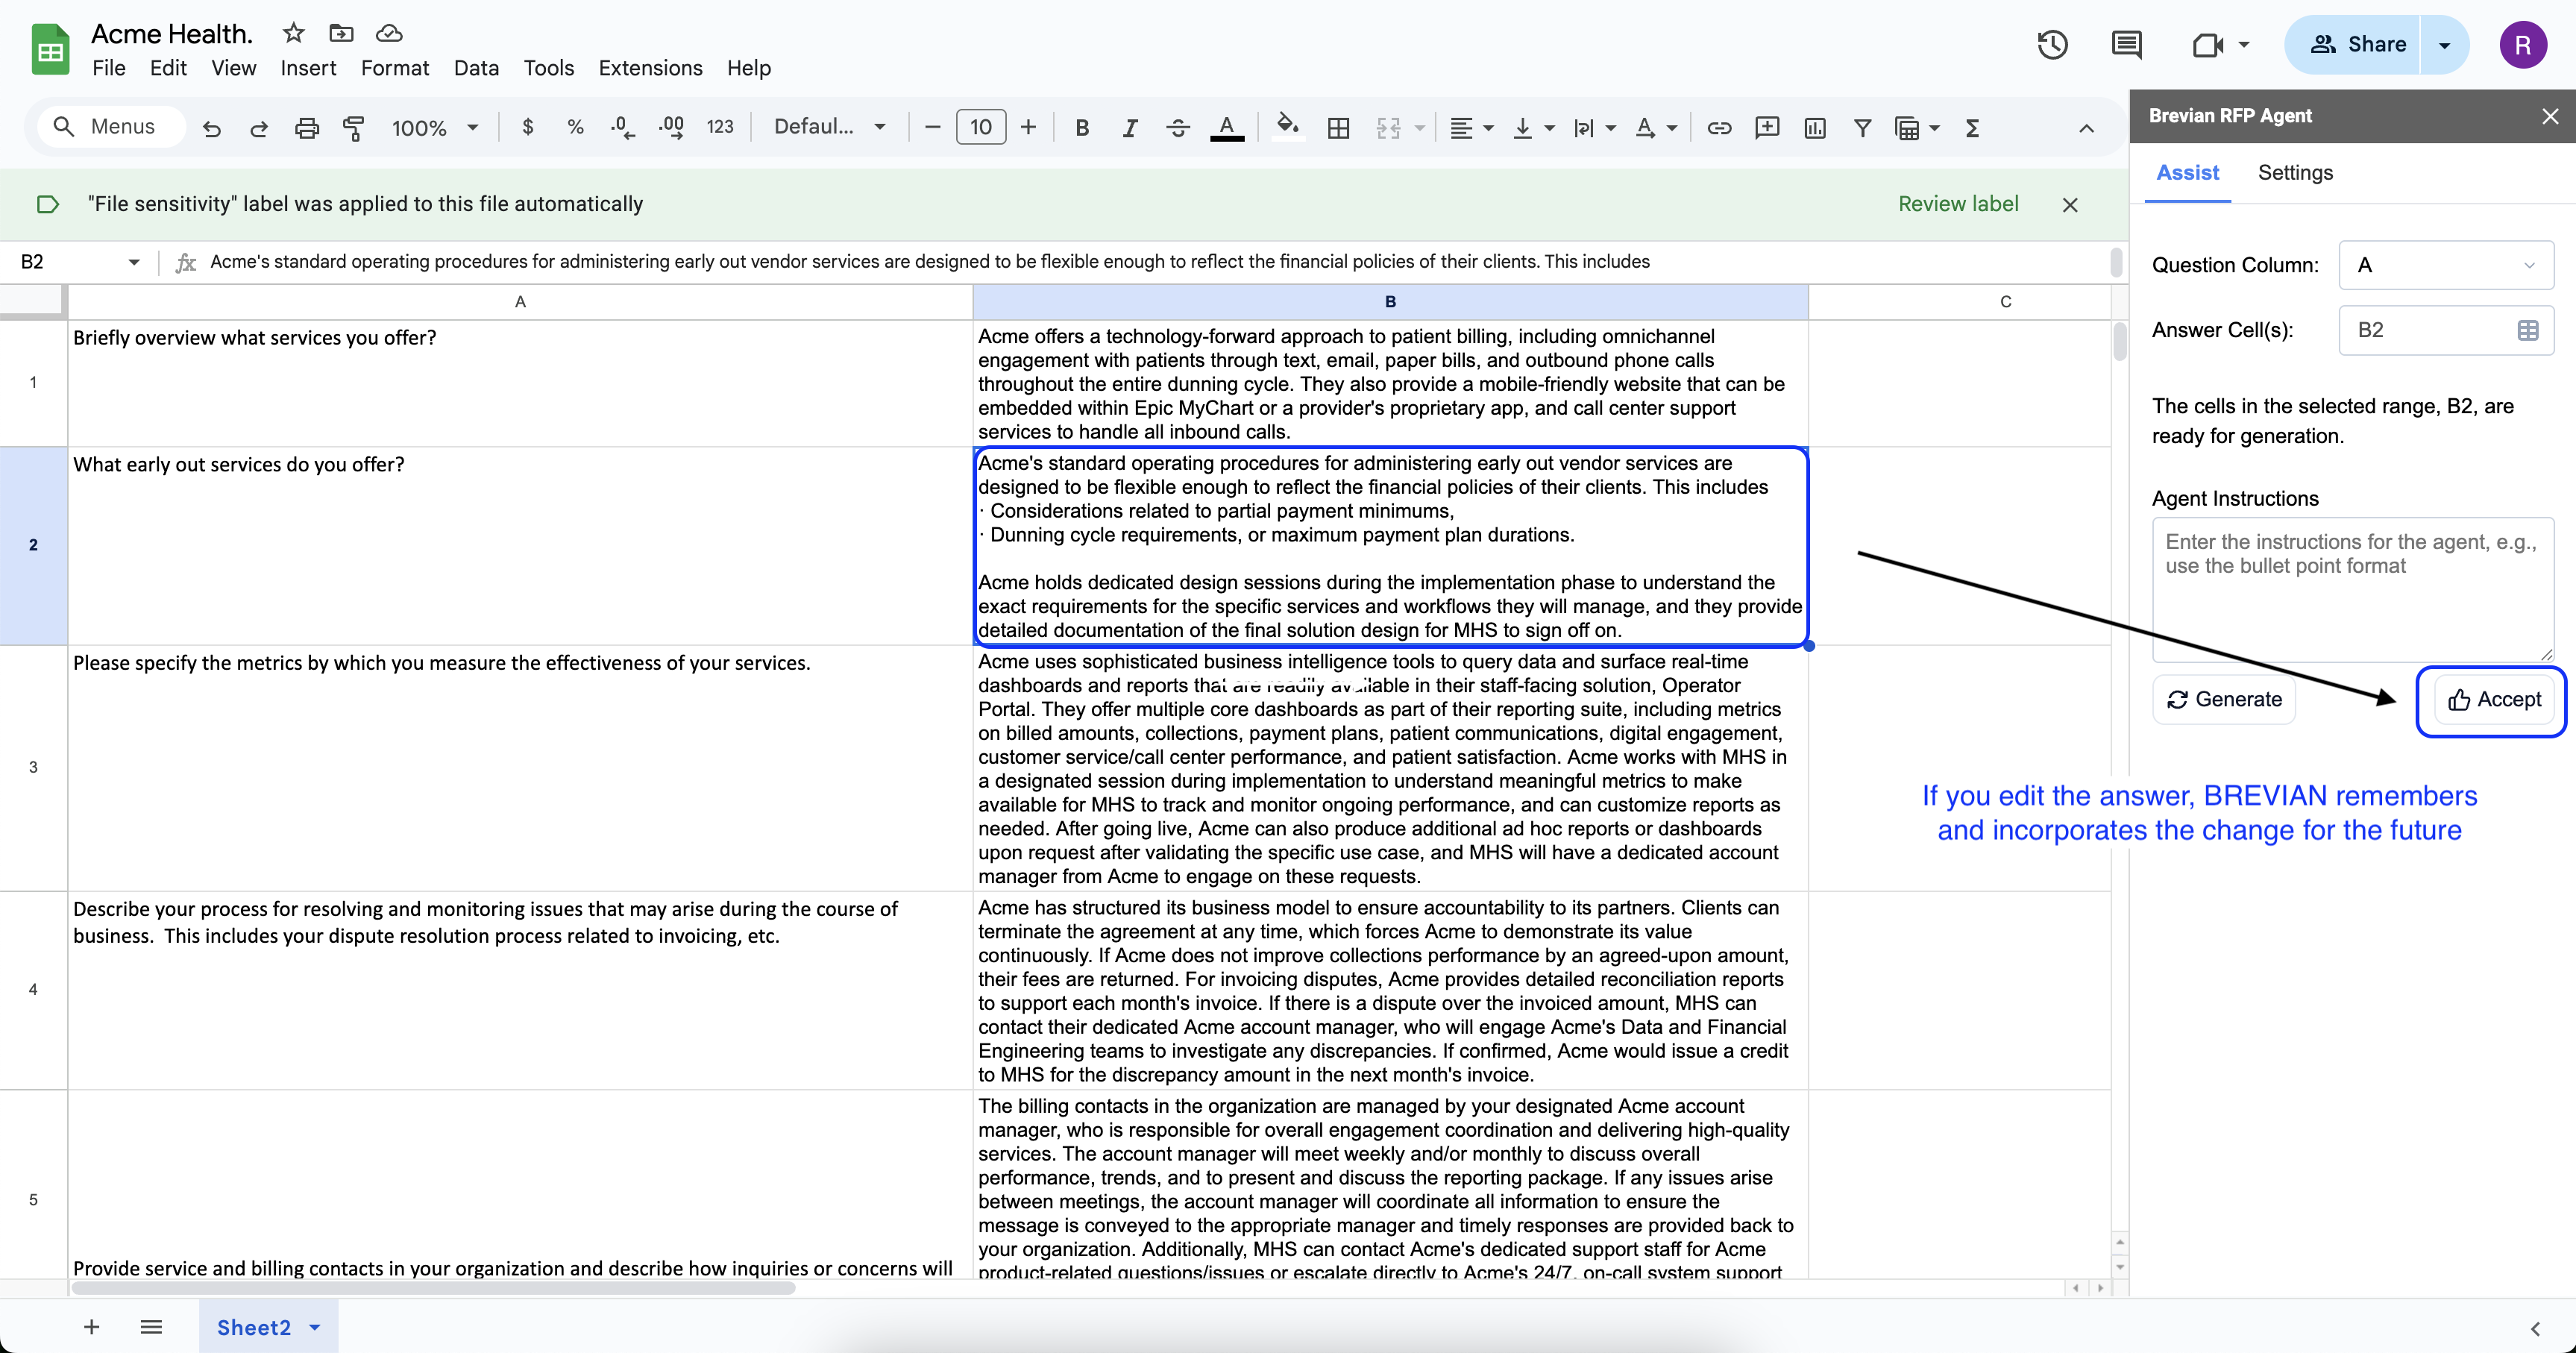The width and height of the screenshot is (2576, 1353).
Task: Open the comments history icon
Action: 2126,44
